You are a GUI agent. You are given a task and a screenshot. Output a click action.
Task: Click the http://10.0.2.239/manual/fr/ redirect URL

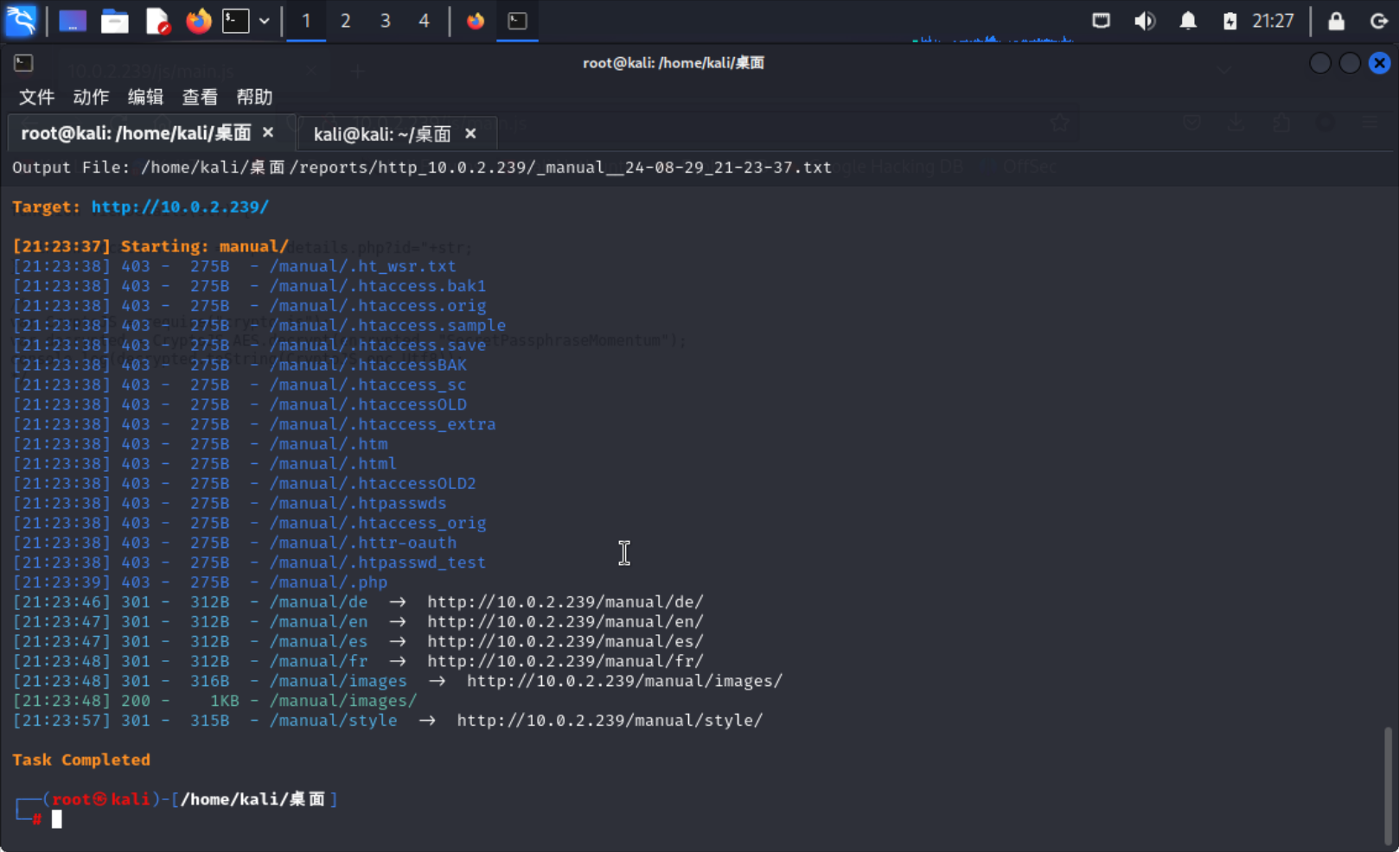565,661
